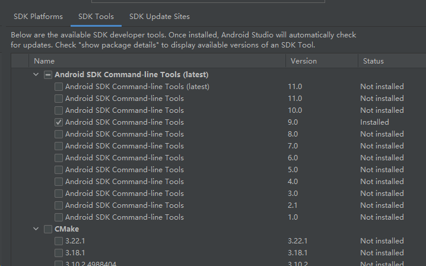Check Command-line Tools version 8.0
Viewport: 426px width, 266px height.
click(59, 134)
